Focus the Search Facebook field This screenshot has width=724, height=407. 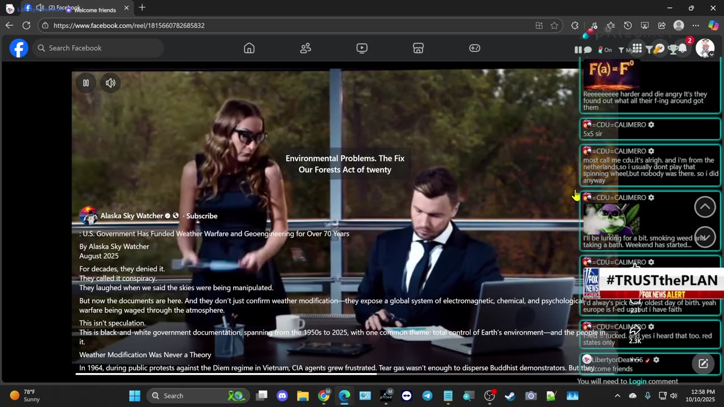pos(98,48)
